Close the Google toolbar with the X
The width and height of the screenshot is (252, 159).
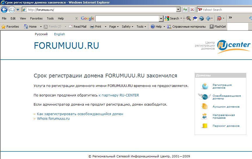click(76, 18)
